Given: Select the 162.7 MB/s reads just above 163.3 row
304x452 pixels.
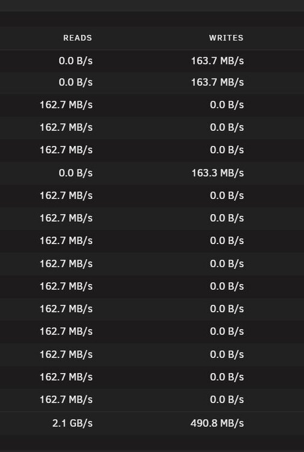Looking at the screenshot, I should pyautogui.click(x=66, y=150).
